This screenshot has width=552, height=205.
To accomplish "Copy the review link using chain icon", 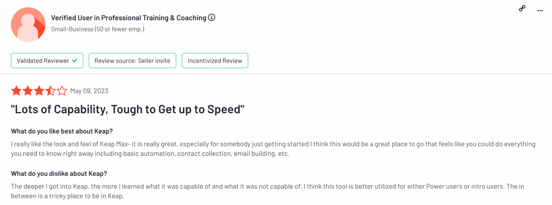I will 522,9.
